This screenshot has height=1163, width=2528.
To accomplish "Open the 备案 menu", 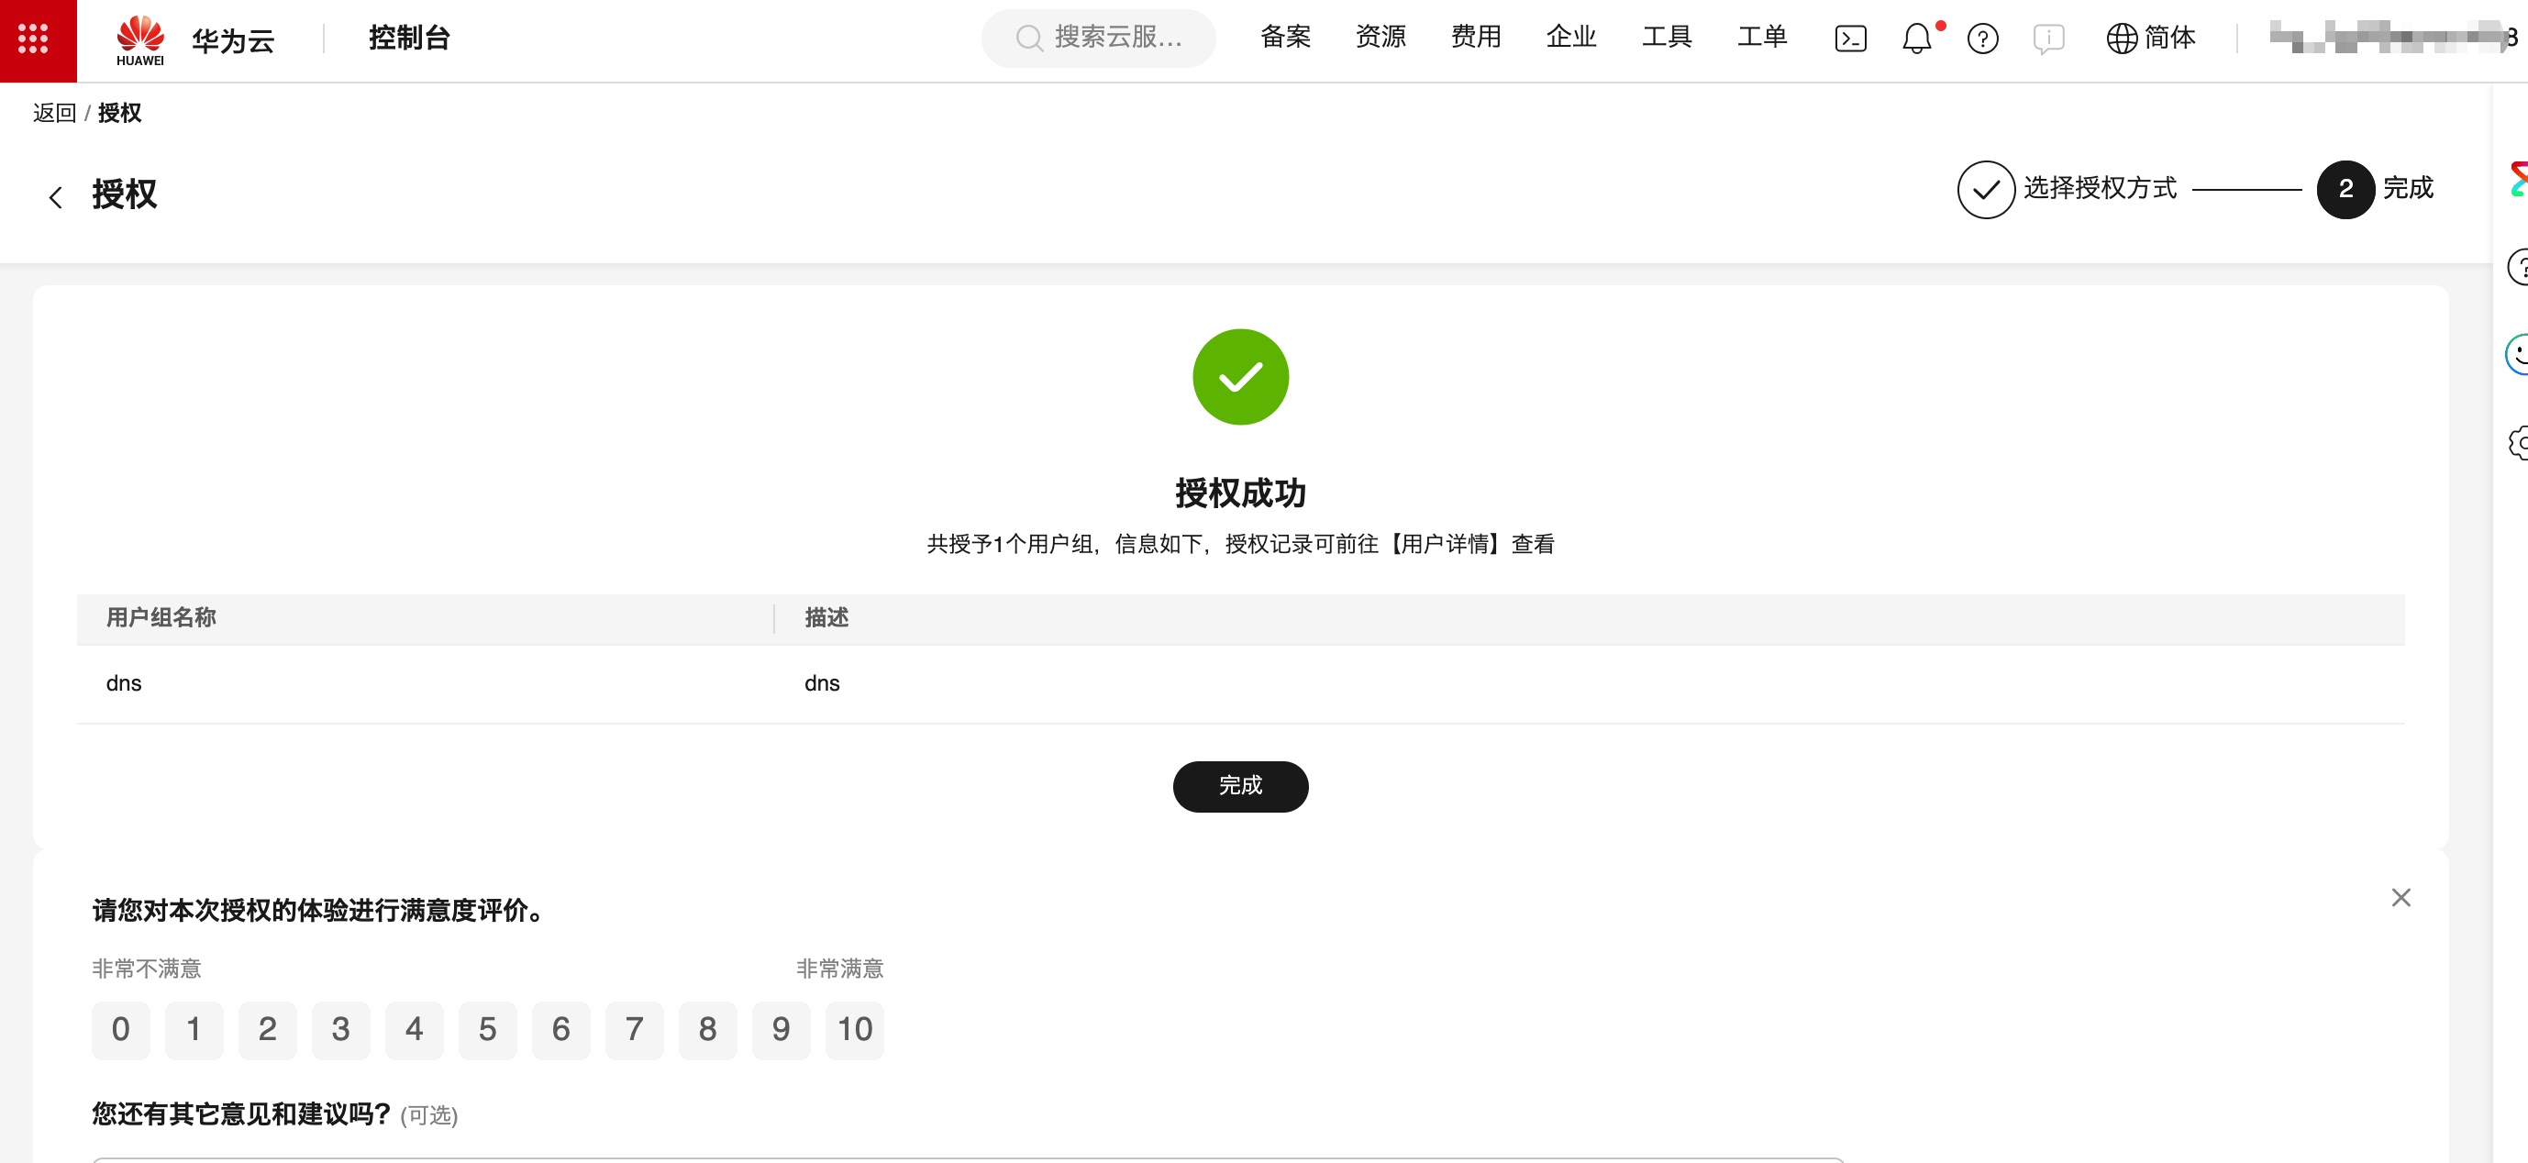I will pyautogui.click(x=1286, y=38).
